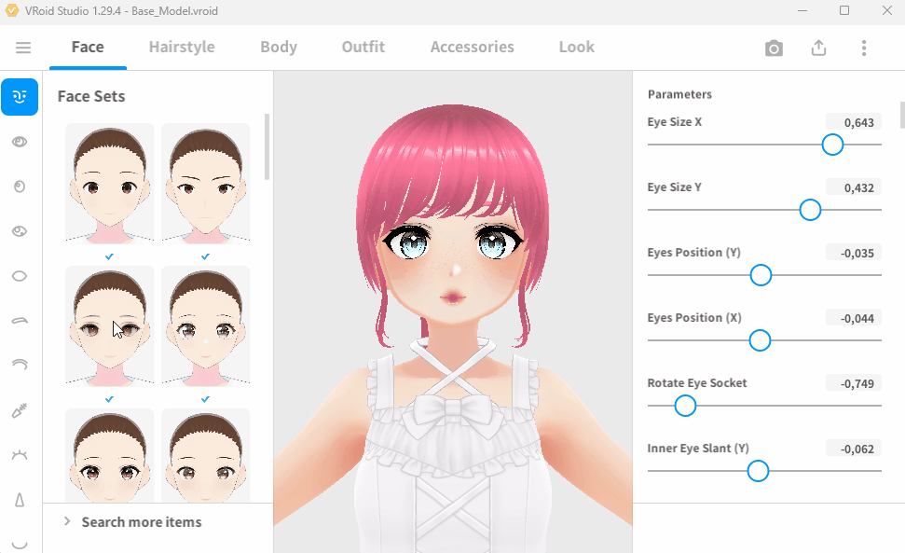Image resolution: width=905 pixels, height=553 pixels.
Task: Click the Inner Eye Slant (Y) value field
Action: tap(853, 449)
